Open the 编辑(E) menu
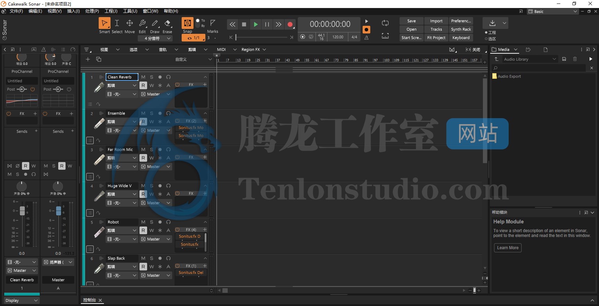The image size is (599, 306). [x=35, y=11]
